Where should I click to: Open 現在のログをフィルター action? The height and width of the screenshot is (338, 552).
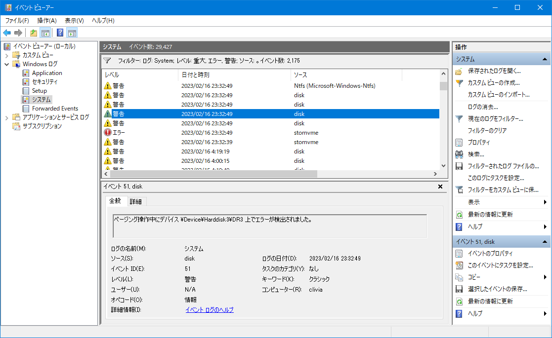pos(495,119)
